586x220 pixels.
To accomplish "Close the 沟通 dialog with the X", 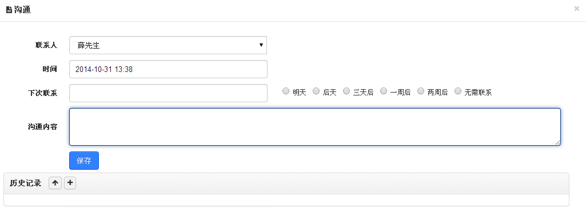I will tap(576, 9).
